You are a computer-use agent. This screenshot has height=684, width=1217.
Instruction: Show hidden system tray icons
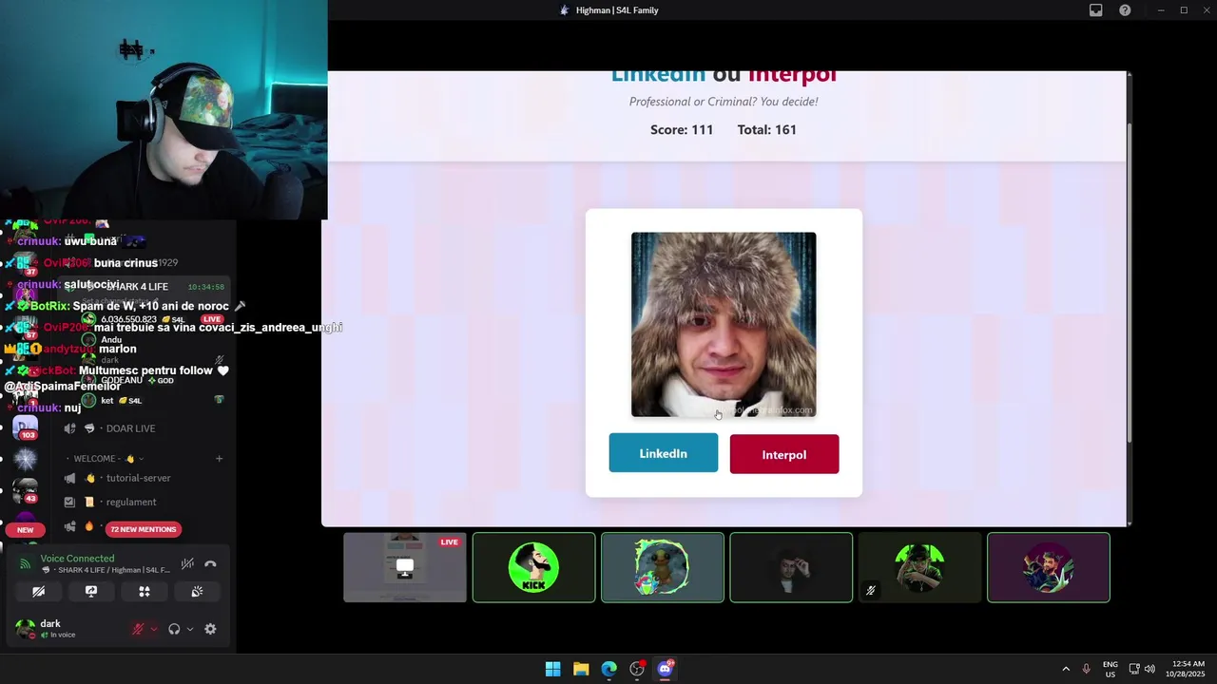click(x=1066, y=669)
